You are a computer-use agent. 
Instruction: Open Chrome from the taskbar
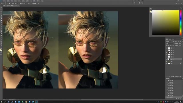(26, 102)
